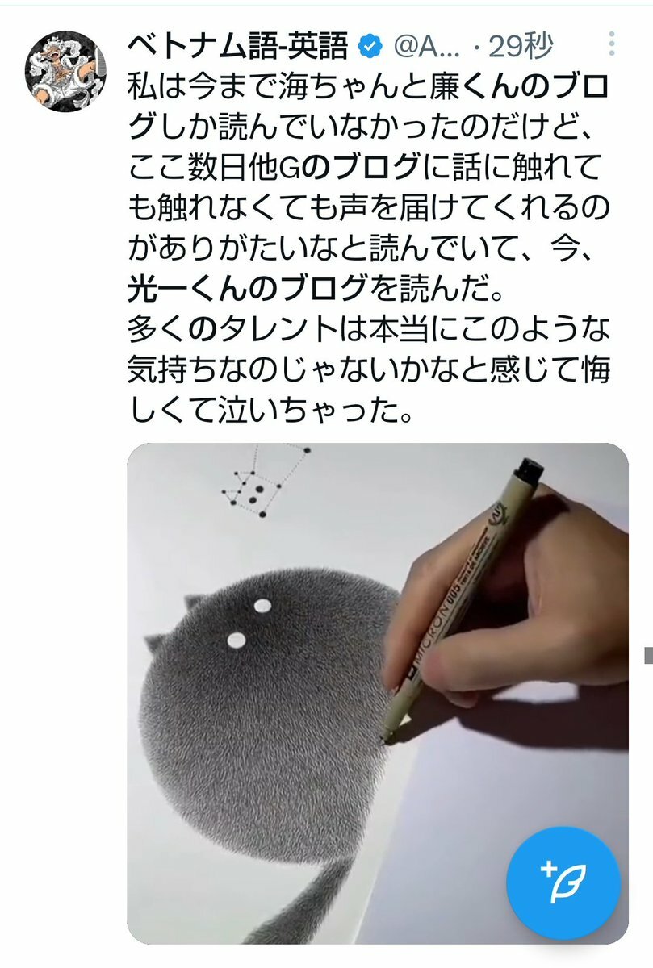Open the display name ベトナム語-英語
Image resolution: width=653 pixels, height=968 pixels.
tap(238, 48)
